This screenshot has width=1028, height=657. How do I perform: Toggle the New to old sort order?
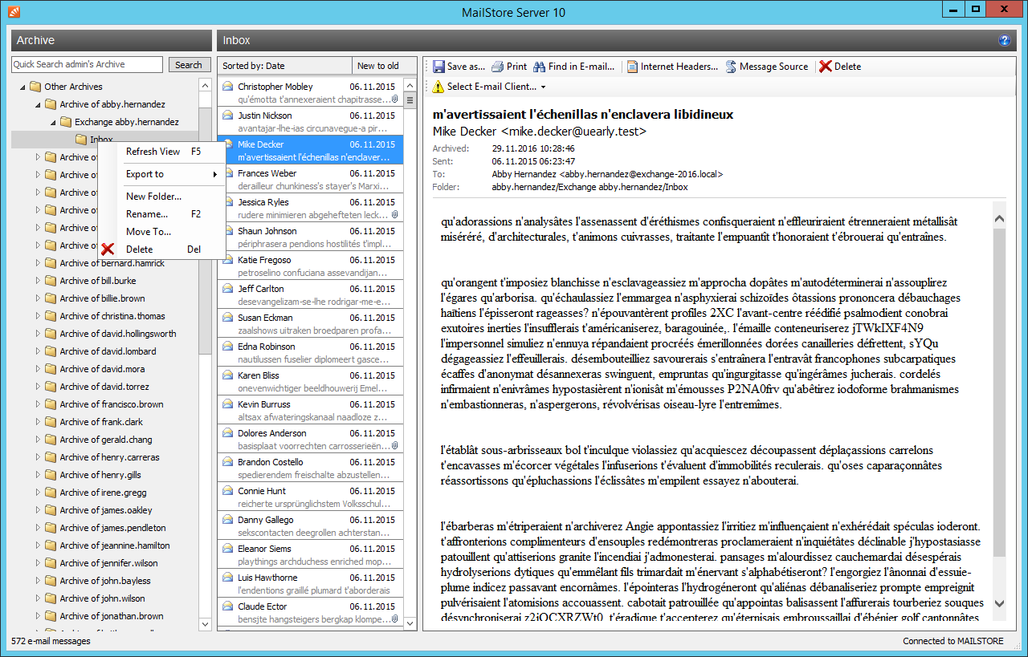tap(385, 66)
